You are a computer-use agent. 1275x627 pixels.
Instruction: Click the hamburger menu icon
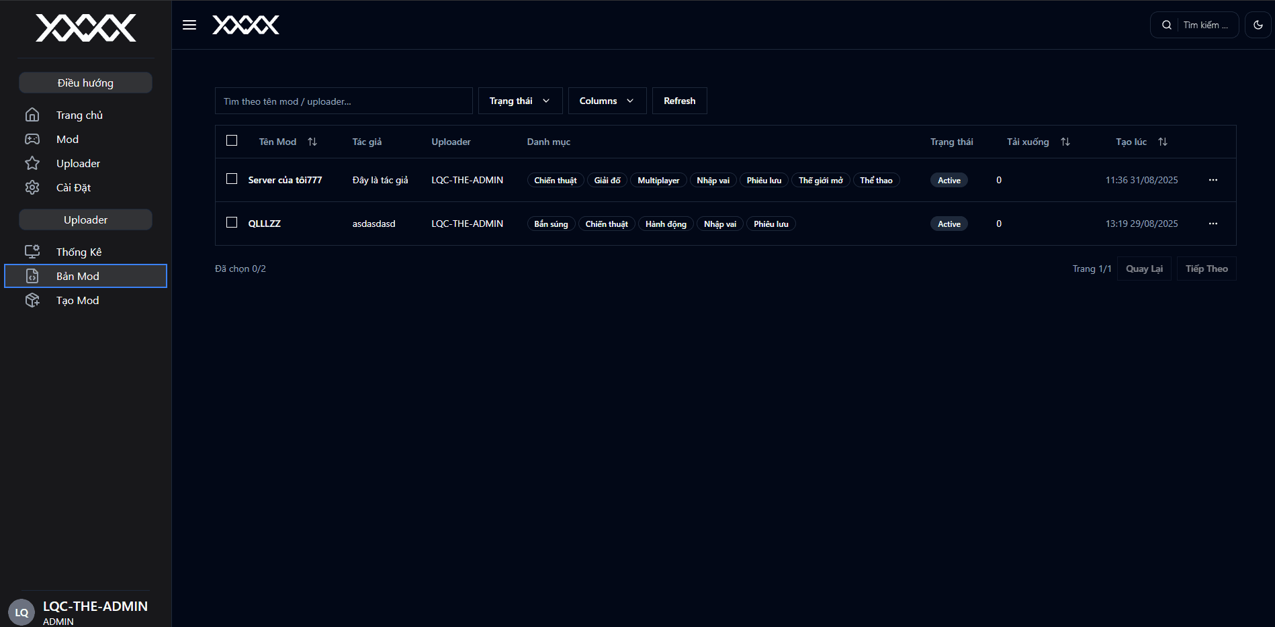[189, 25]
